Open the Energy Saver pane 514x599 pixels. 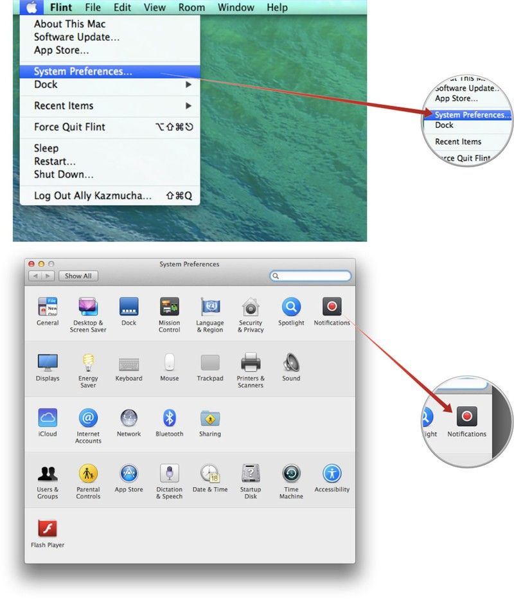tap(88, 363)
